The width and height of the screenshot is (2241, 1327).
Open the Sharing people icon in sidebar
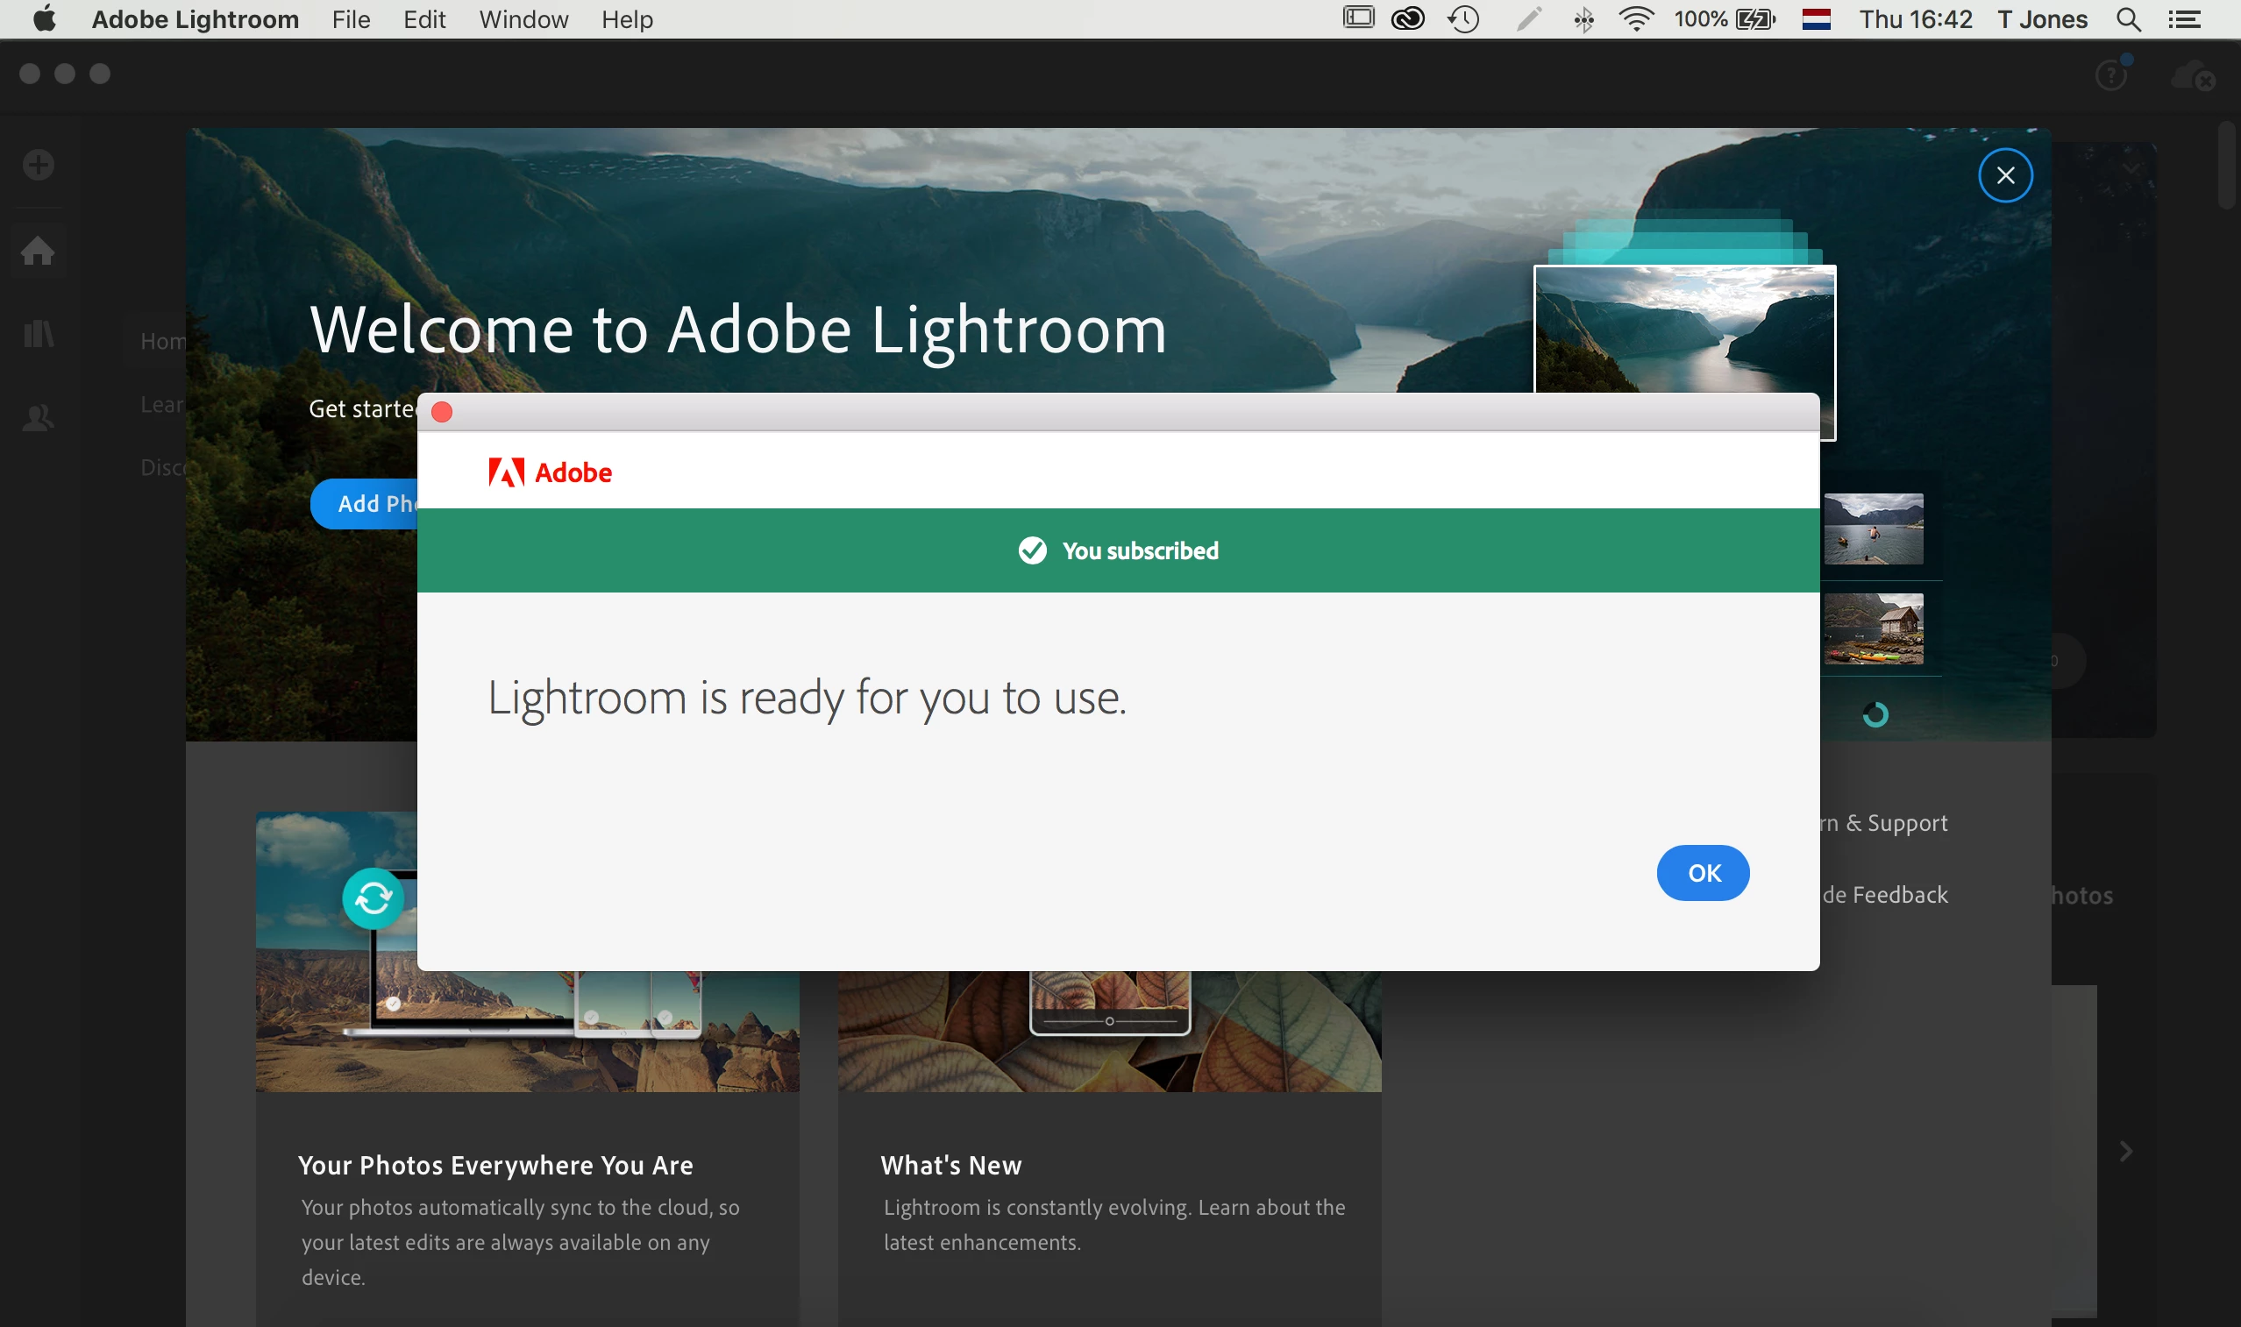click(39, 417)
